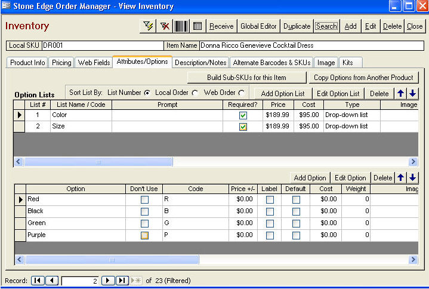Image resolution: width=429 pixels, height=289 pixels.
Task: Click the Access form icon in title bar
Action: [6, 6]
